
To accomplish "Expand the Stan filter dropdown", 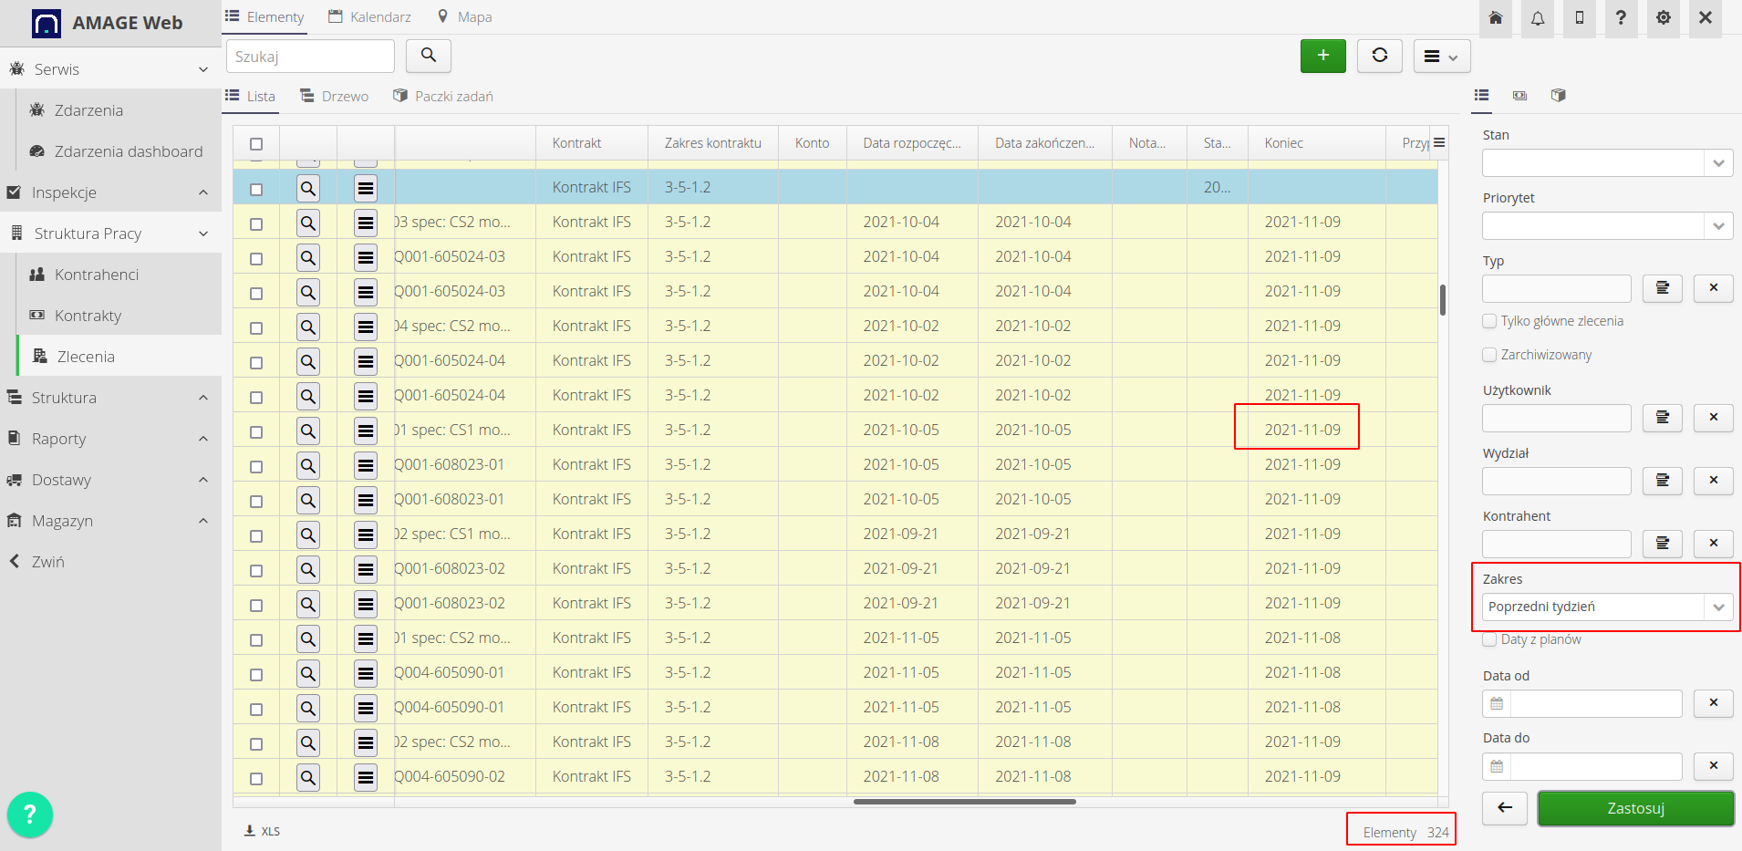I will coord(1718,162).
